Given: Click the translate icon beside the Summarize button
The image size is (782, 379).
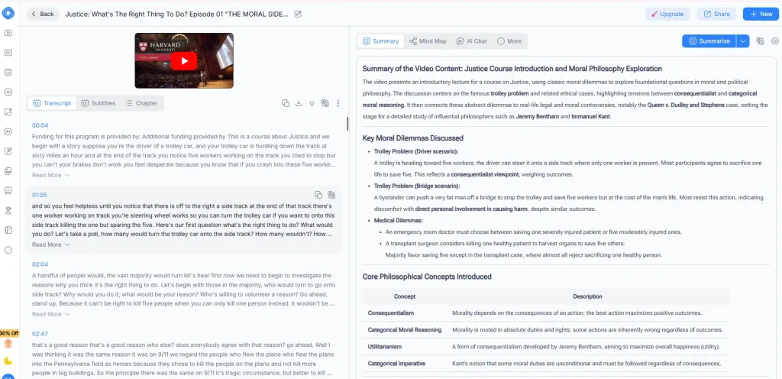Looking at the screenshot, I should point(761,41).
